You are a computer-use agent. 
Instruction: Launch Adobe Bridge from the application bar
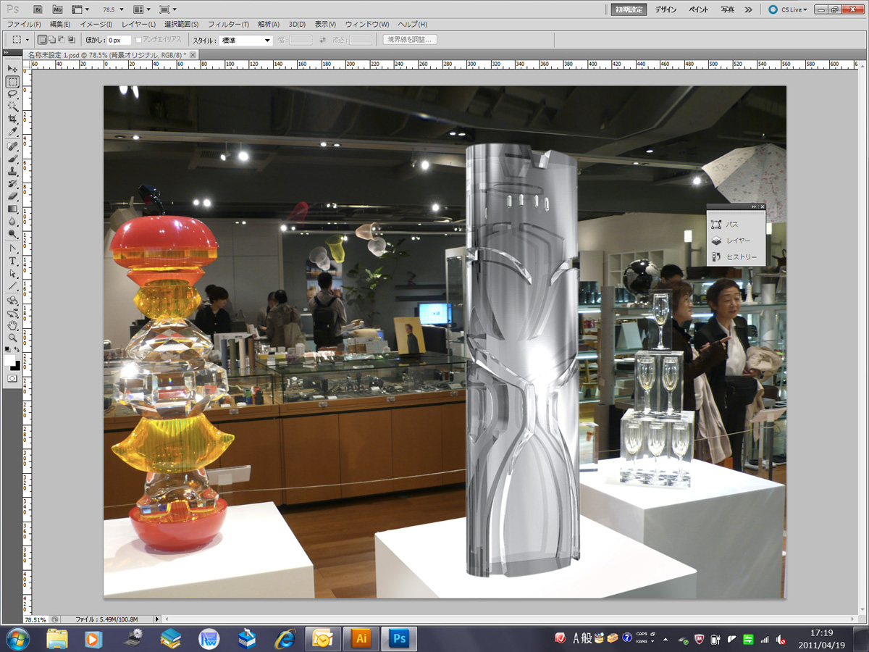pyautogui.click(x=38, y=9)
